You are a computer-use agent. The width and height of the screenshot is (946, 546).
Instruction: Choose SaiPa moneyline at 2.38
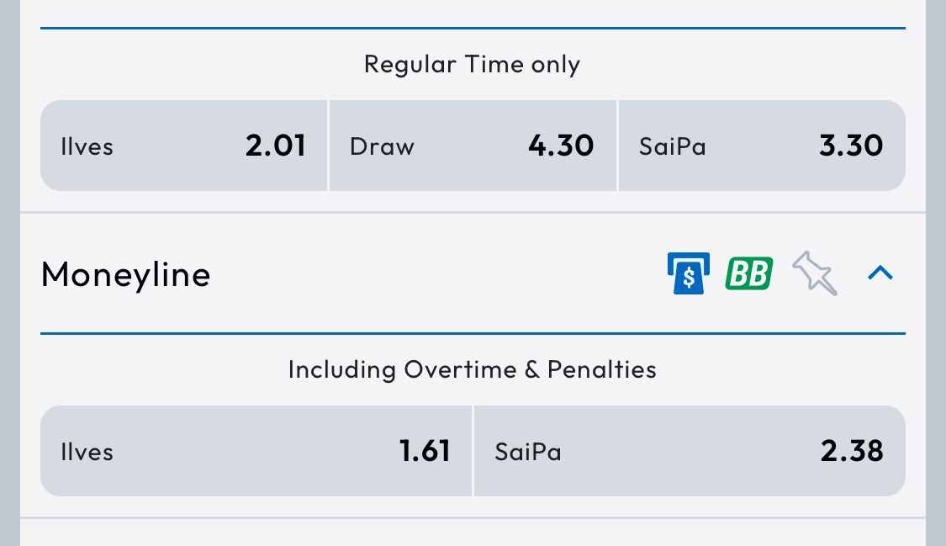point(690,451)
